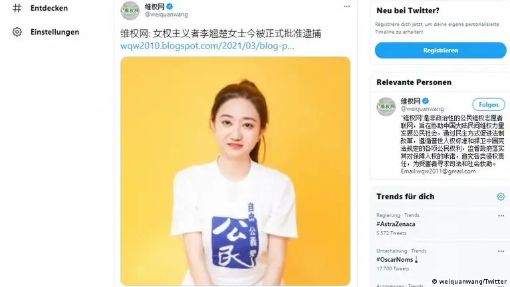Image resolution: width=510 pixels, height=287 pixels.
Task: Click the verified badge beside the tweet author
Action: tap(170, 6)
